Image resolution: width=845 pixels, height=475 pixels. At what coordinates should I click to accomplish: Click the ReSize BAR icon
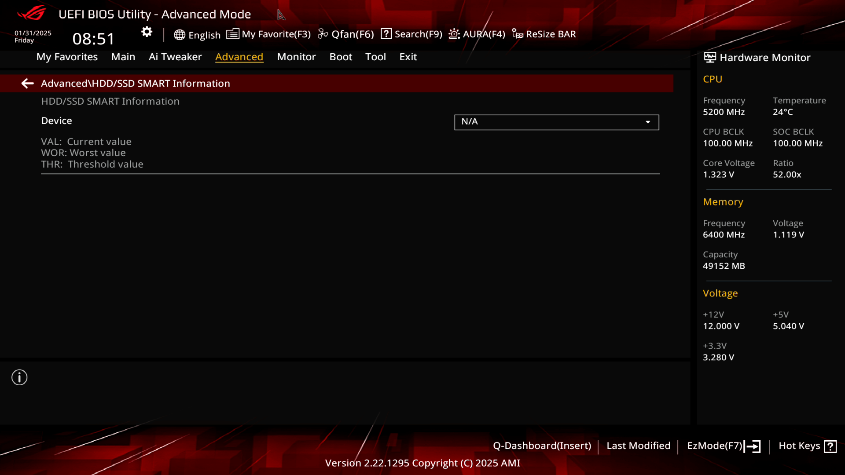pos(518,34)
